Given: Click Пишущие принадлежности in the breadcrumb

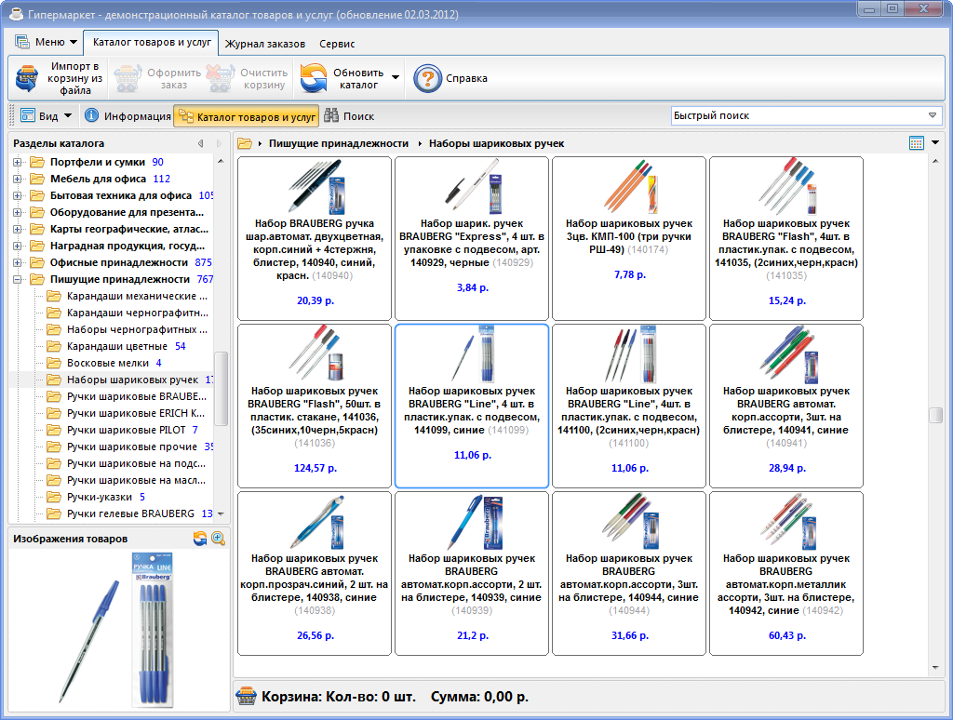Looking at the screenshot, I should [339, 143].
